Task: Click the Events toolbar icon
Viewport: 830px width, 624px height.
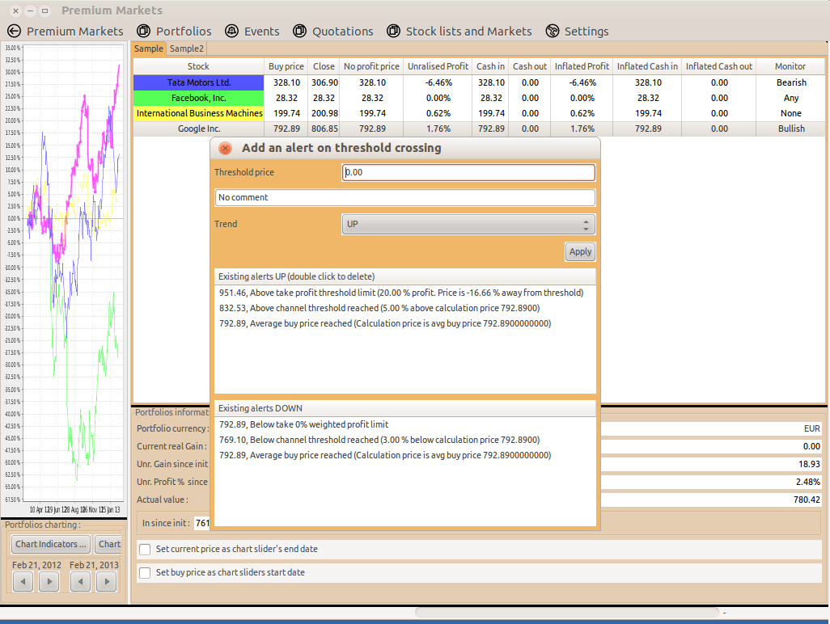Action: (232, 32)
